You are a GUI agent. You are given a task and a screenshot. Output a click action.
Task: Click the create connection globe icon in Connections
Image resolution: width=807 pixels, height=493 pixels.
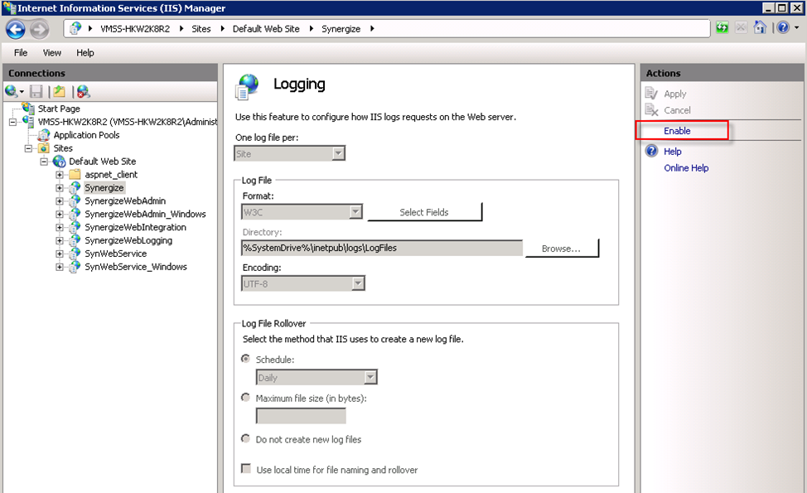click(x=12, y=92)
